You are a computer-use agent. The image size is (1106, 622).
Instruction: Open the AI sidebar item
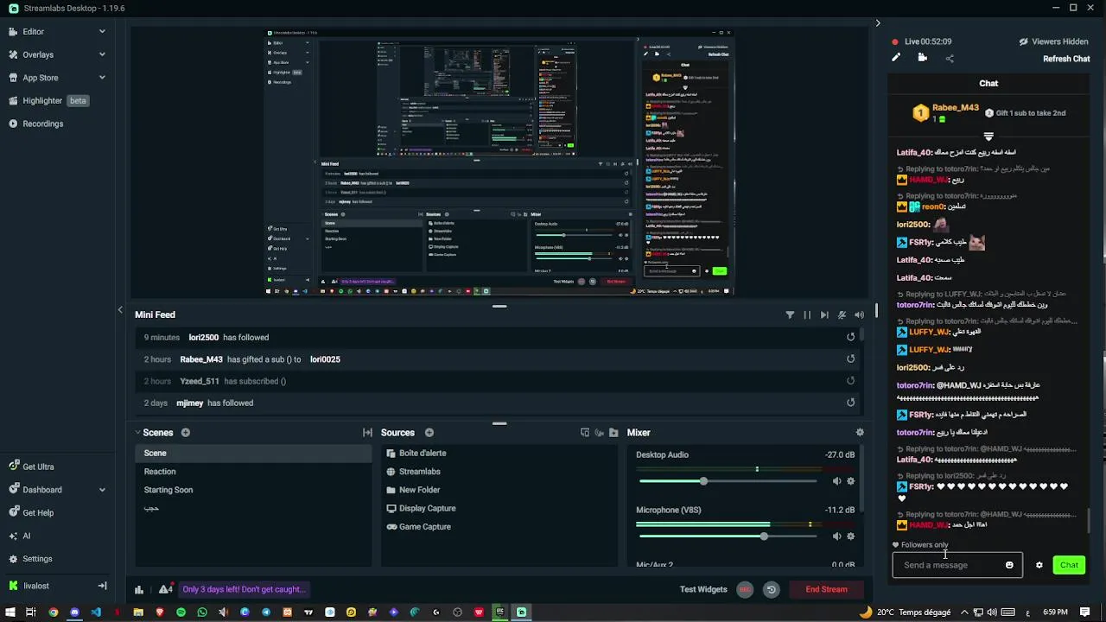pyautogui.click(x=26, y=536)
